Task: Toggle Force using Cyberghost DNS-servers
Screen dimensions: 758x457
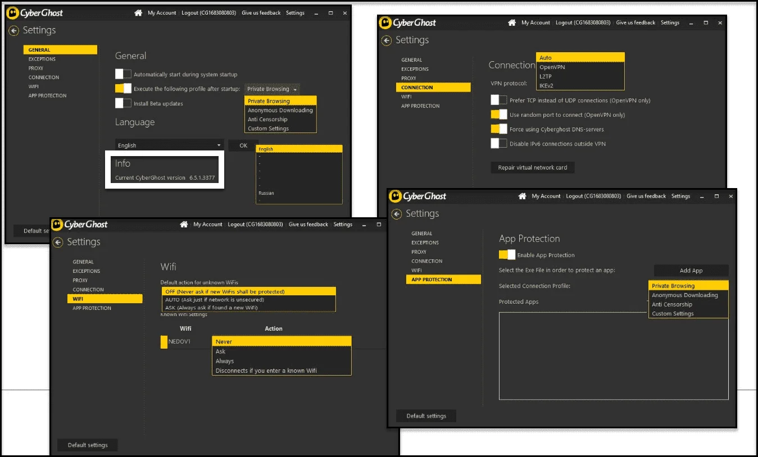Action: click(499, 129)
